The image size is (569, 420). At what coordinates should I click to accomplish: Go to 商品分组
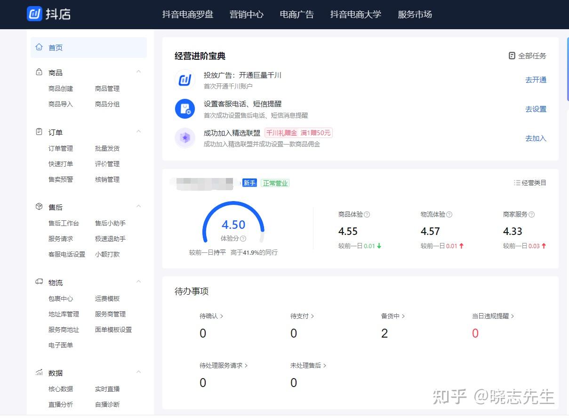pos(107,104)
